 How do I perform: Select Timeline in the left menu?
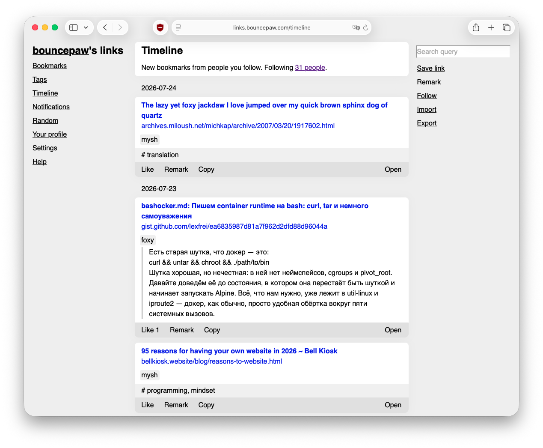click(45, 93)
